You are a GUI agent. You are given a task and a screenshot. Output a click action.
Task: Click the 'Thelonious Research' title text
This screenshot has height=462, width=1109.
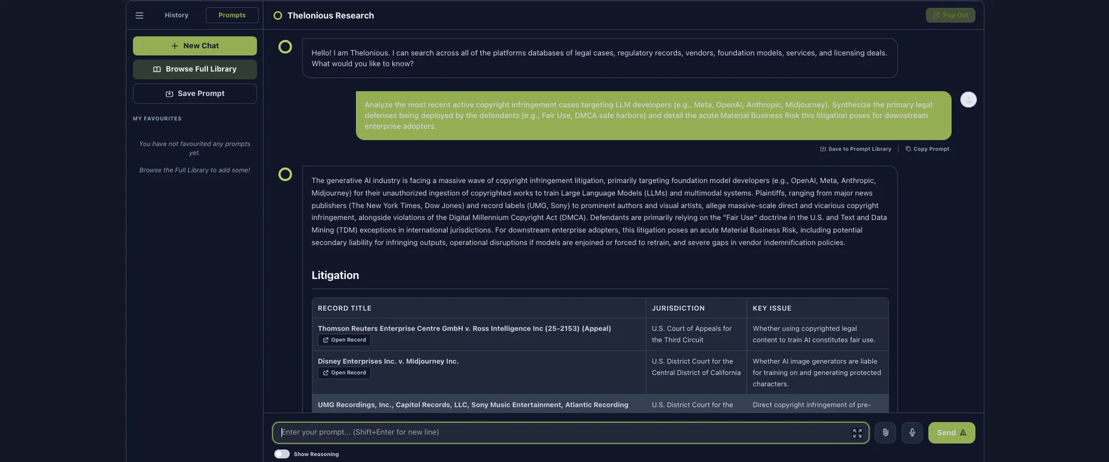pyautogui.click(x=331, y=16)
